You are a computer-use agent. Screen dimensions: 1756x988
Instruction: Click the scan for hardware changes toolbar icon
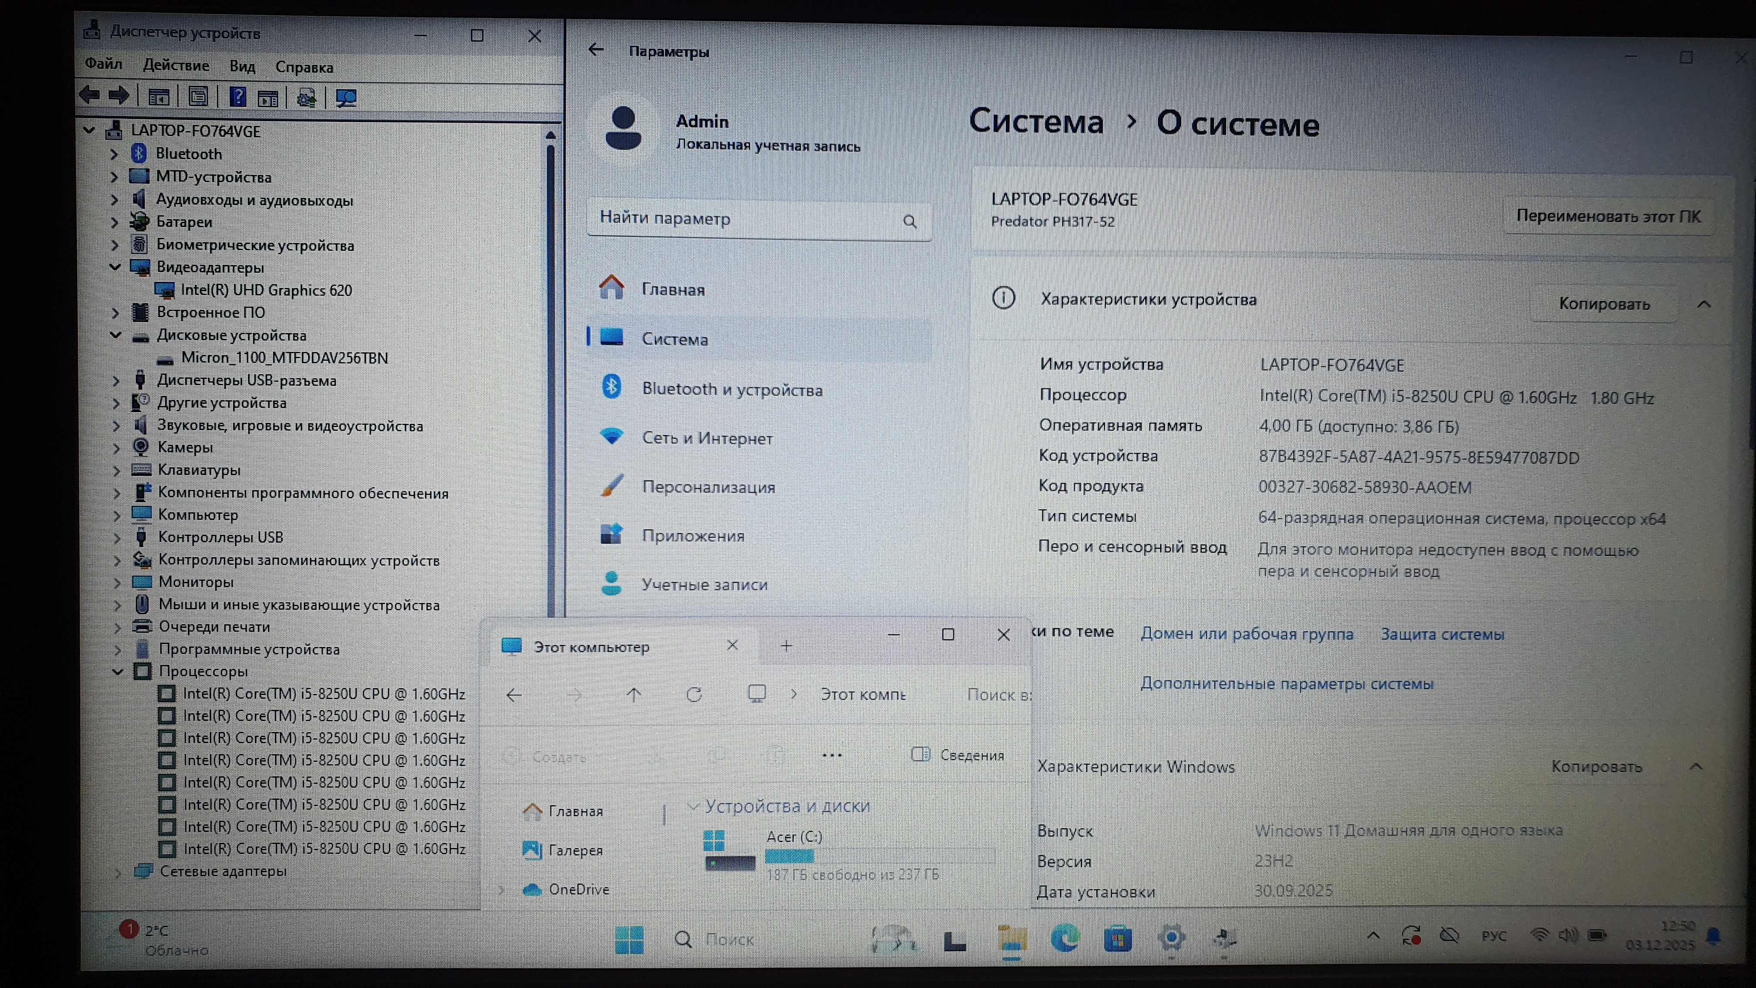(346, 98)
